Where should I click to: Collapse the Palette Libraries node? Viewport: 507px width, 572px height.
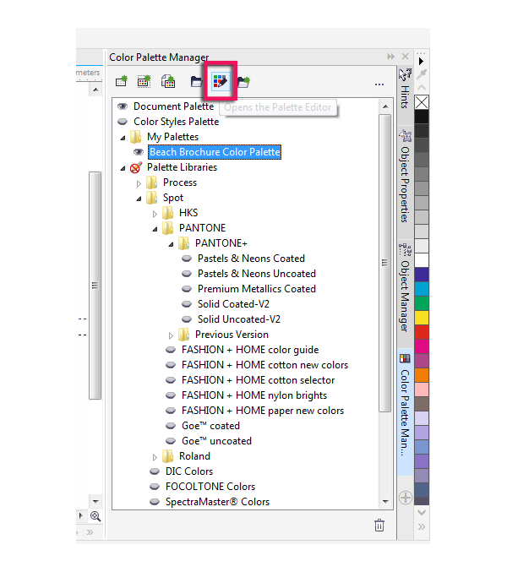(123, 168)
